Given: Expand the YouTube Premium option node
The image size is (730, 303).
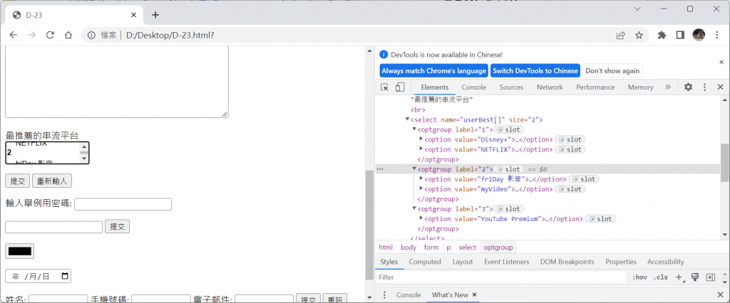Looking at the screenshot, I should click(421, 218).
